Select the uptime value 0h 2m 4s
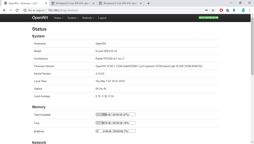Image resolution: width=254 pixels, height=144 pixels. click(x=101, y=89)
